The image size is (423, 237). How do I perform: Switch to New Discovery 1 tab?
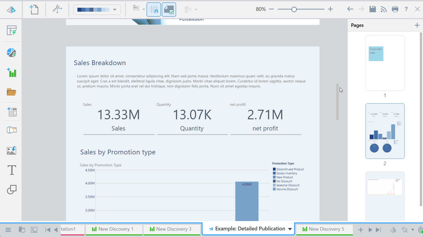pyautogui.click(x=114, y=229)
